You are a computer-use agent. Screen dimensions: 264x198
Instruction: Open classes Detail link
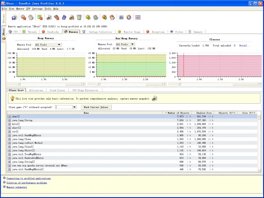point(245,45)
